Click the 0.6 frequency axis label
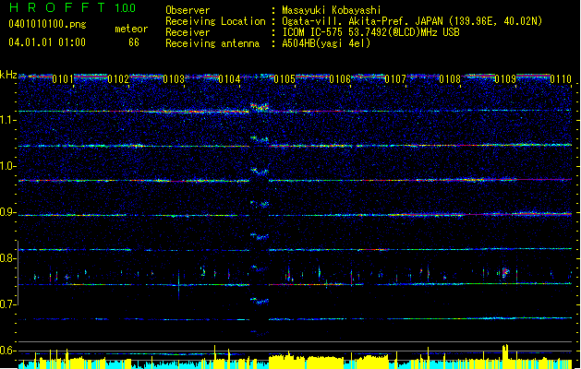The height and width of the screenshot is (369, 581). 8,351
